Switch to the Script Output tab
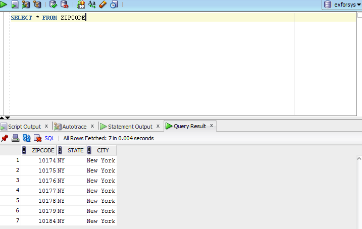Image resolution: width=362 pixels, height=229 pixels. [24, 127]
